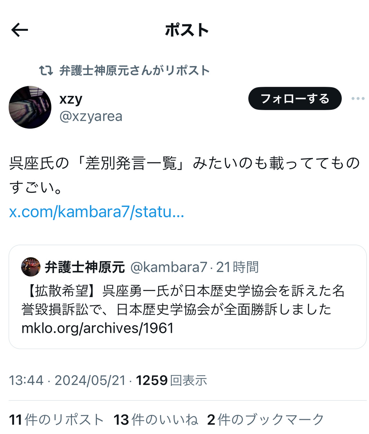The width and height of the screenshot is (369, 434).
Task: Click the 13:44 · 2024/05/21 post timestamp
Action: [67, 380]
